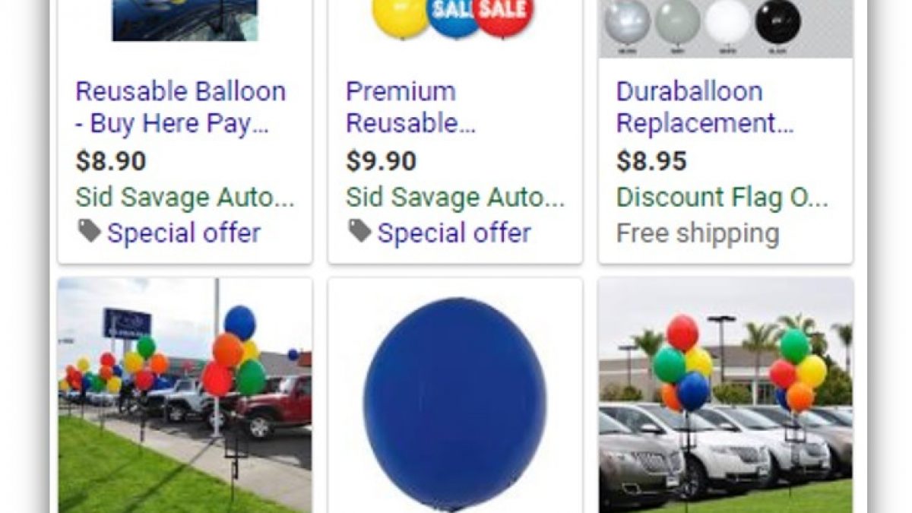Image resolution: width=912 pixels, height=513 pixels.
Task: Click the Free shipping label
Action: click(x=698, y=233)
